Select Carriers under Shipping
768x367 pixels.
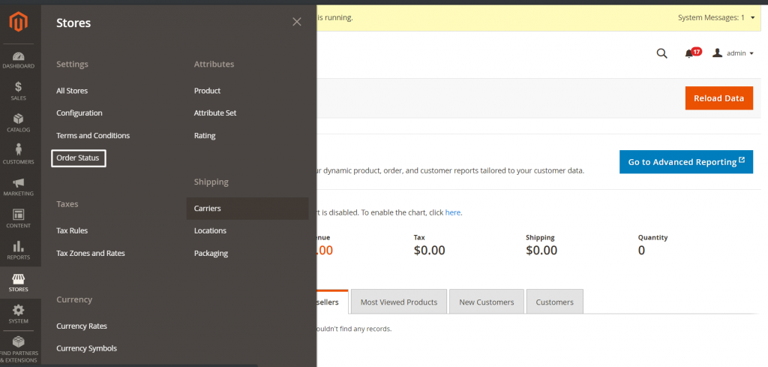(208, 209)
